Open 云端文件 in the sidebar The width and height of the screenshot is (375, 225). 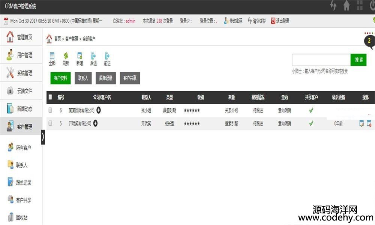pos(21,91)
